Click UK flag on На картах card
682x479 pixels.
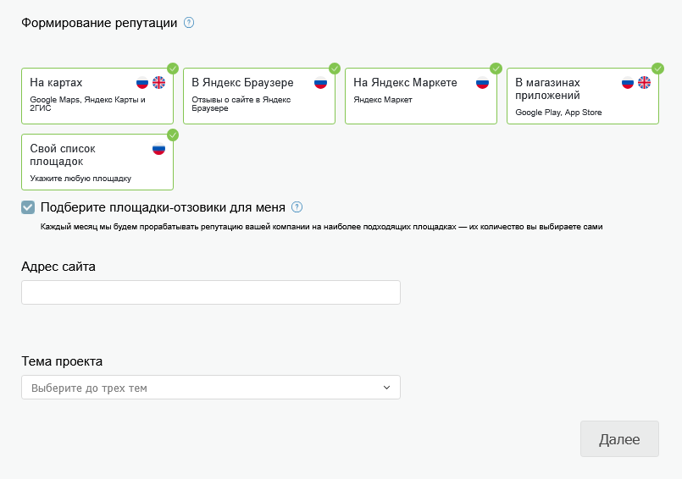[158, 83]
